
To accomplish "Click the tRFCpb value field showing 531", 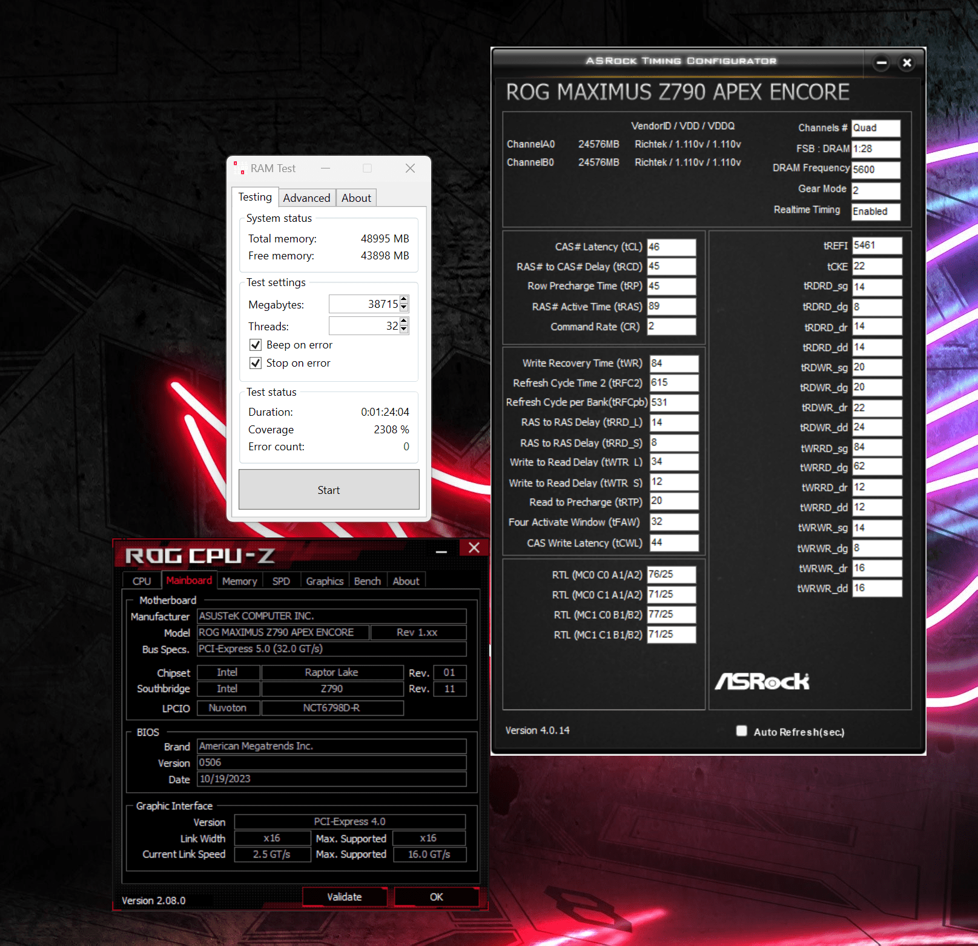I will tap(674, 402).
